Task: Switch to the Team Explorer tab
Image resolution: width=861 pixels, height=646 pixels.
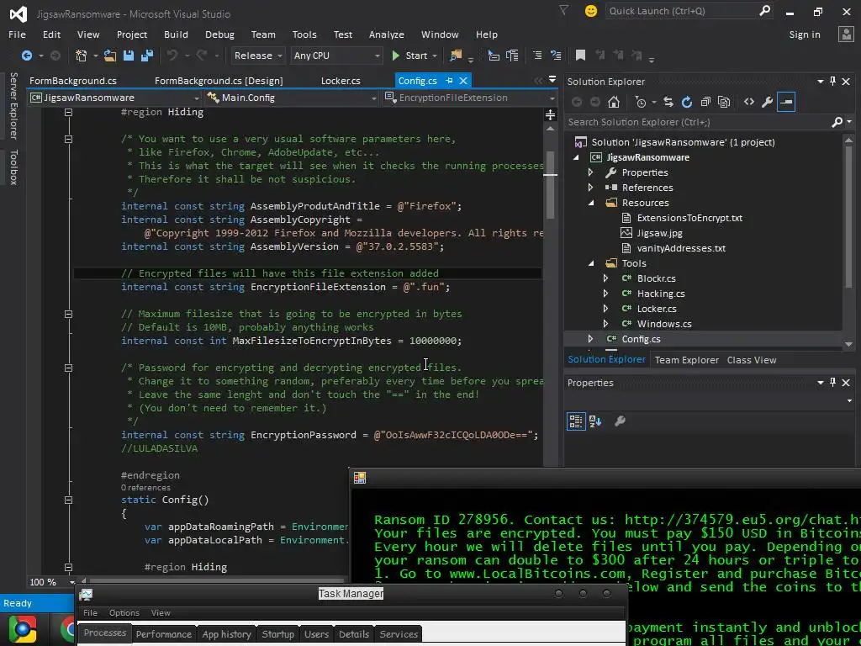Action: tap(686, 360)
